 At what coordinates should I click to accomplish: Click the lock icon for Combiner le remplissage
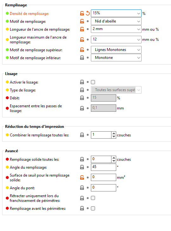(x=82, y=135)
